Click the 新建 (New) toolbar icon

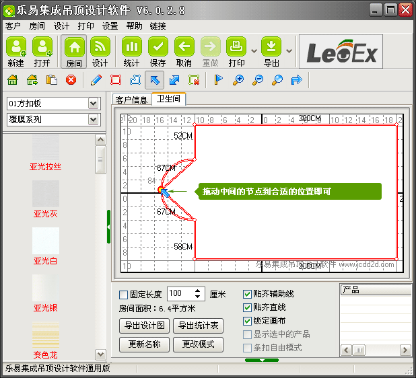[x=16, y=47]
